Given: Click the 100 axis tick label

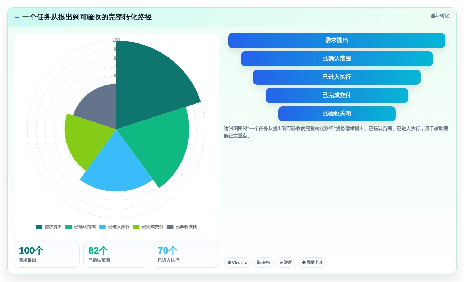Looking at the screenshot, I should (116, 40).
